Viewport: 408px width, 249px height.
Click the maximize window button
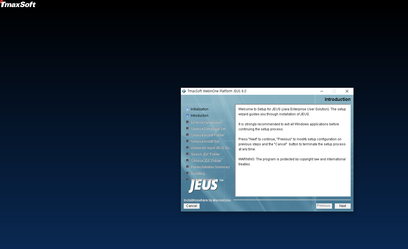tap(334, 91)
